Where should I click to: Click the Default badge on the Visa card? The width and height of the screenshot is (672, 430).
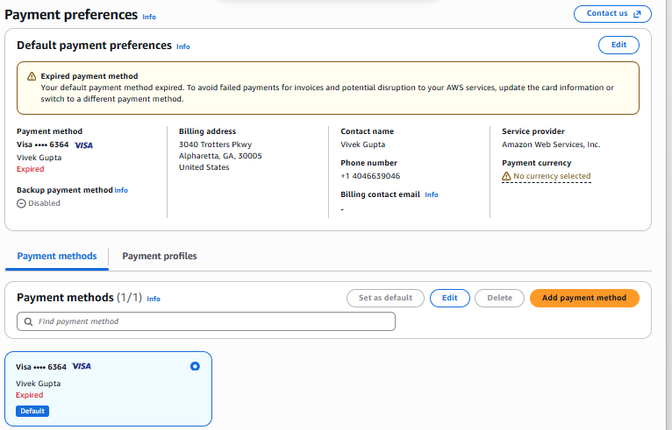pyautogui.click(x=32, y=412)
